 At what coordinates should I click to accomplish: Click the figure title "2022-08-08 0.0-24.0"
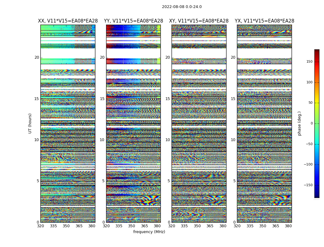coord(182,7)
